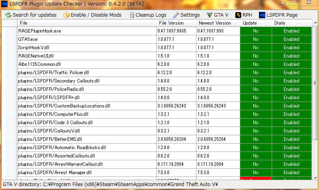Click the scrollbar up arrow
Screen dimensions: 319x190
point(315,23)
